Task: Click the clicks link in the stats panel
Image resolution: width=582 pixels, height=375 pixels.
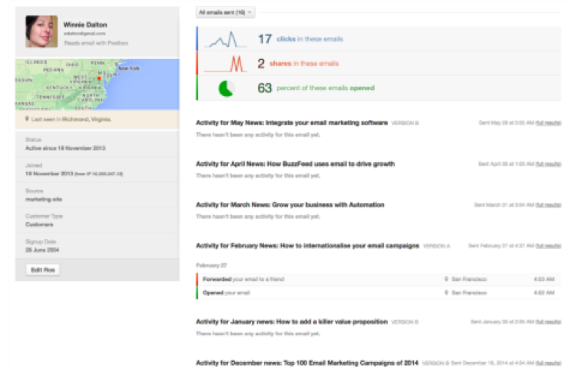Action: pos(285,39)
